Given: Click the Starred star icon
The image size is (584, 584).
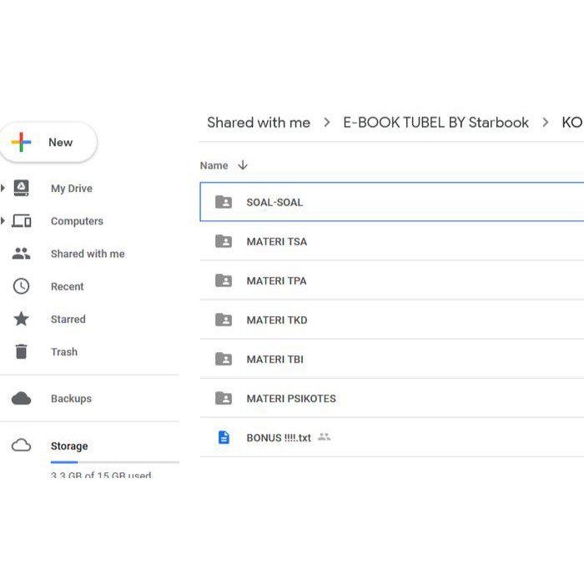Looking at the screenshot, I should click(x=22, y=319).
